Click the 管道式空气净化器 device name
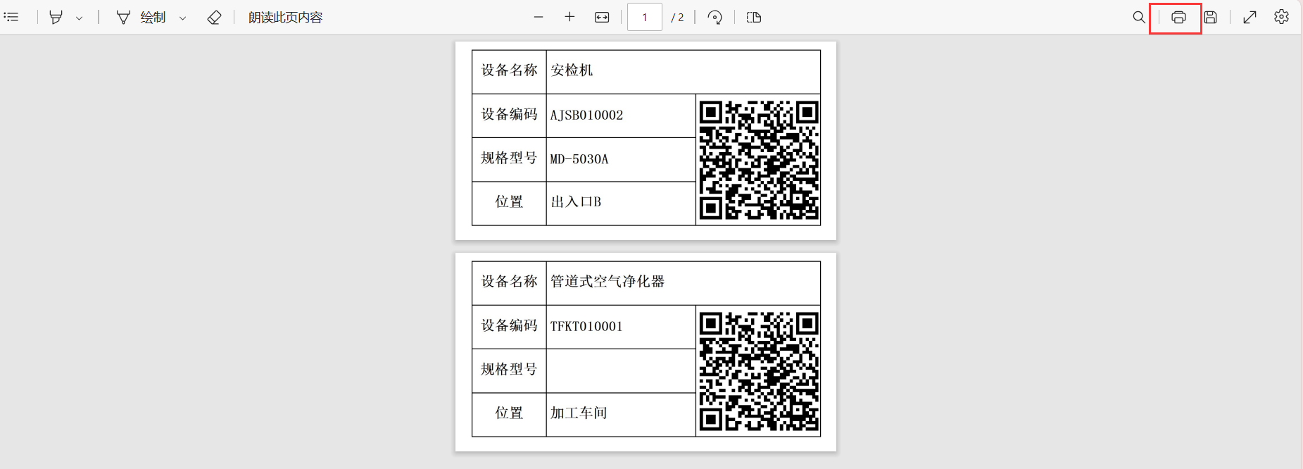Viewport: 1303px width, 469px height. 608,282
